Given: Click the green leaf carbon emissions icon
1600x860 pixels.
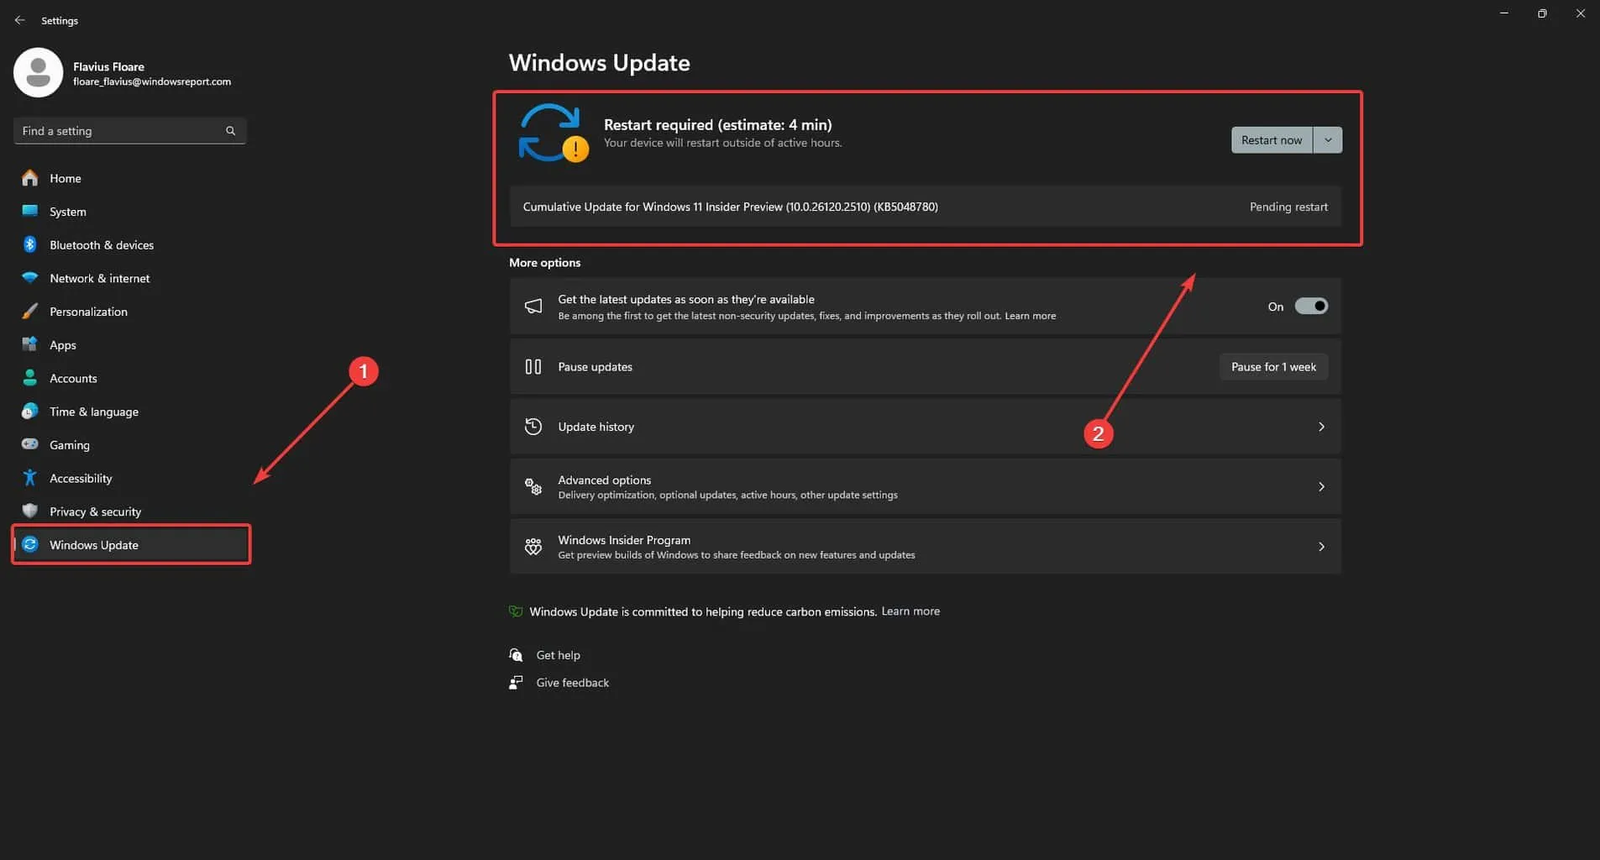Looking at the screenshot, I should [516, 611].
